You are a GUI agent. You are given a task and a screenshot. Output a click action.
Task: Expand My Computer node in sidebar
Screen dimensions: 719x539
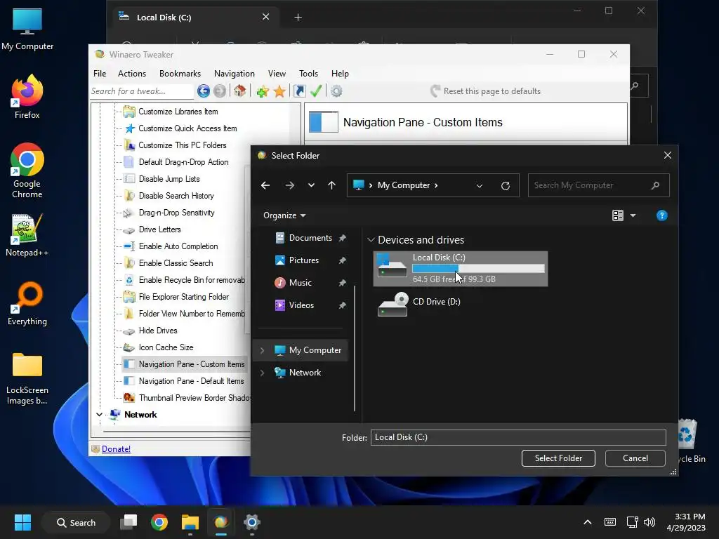[263, 350]
